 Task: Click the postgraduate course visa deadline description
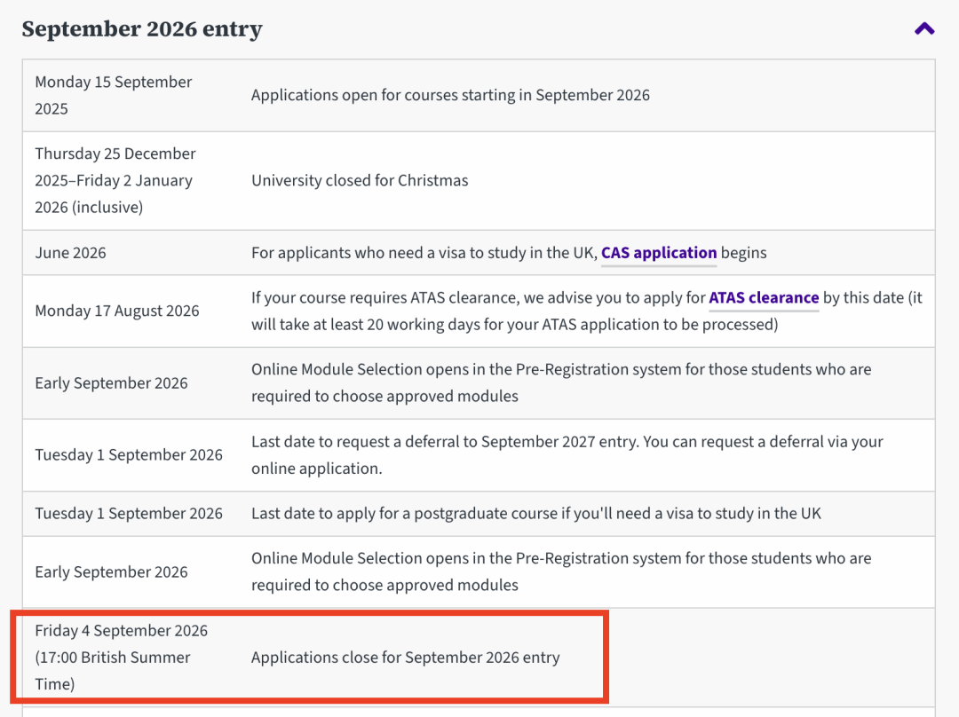(x=536, y=513)
